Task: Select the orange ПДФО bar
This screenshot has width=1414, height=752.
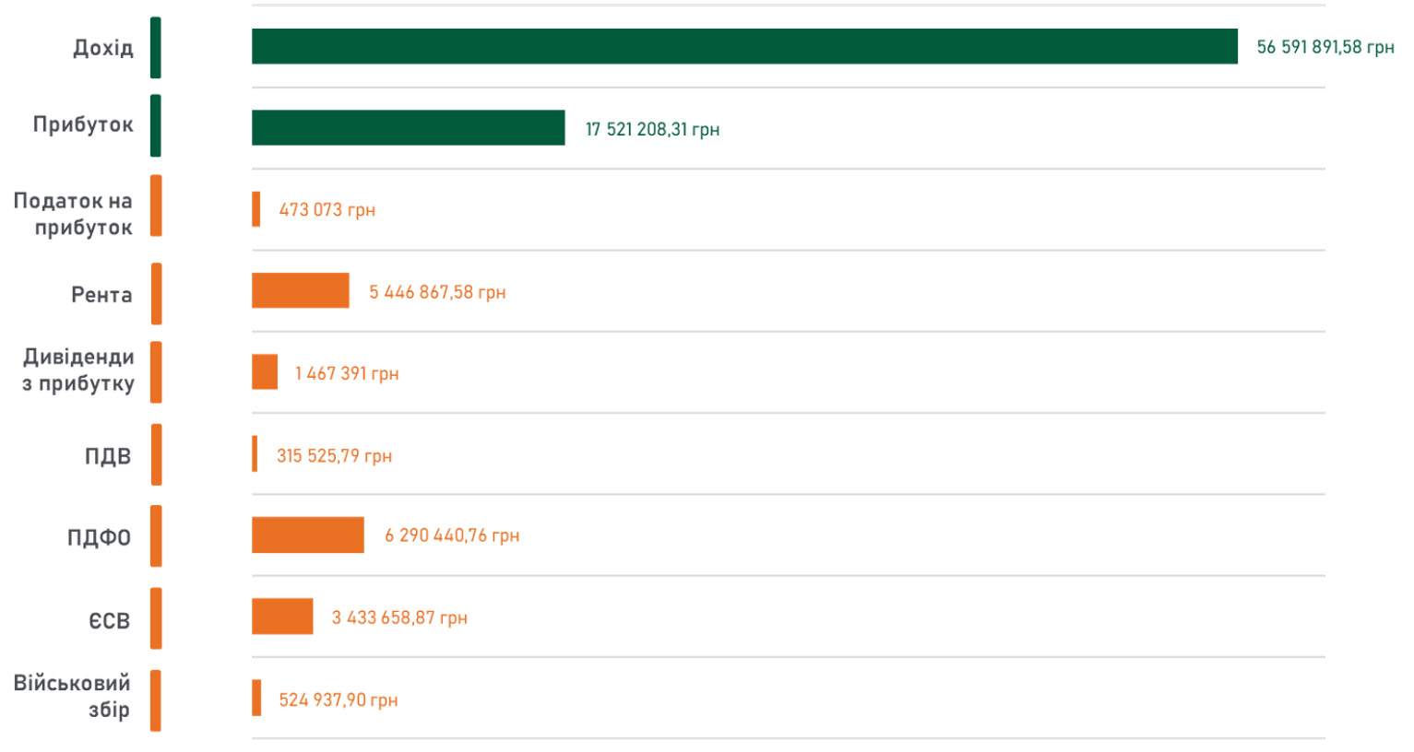Action: (307, 535)
